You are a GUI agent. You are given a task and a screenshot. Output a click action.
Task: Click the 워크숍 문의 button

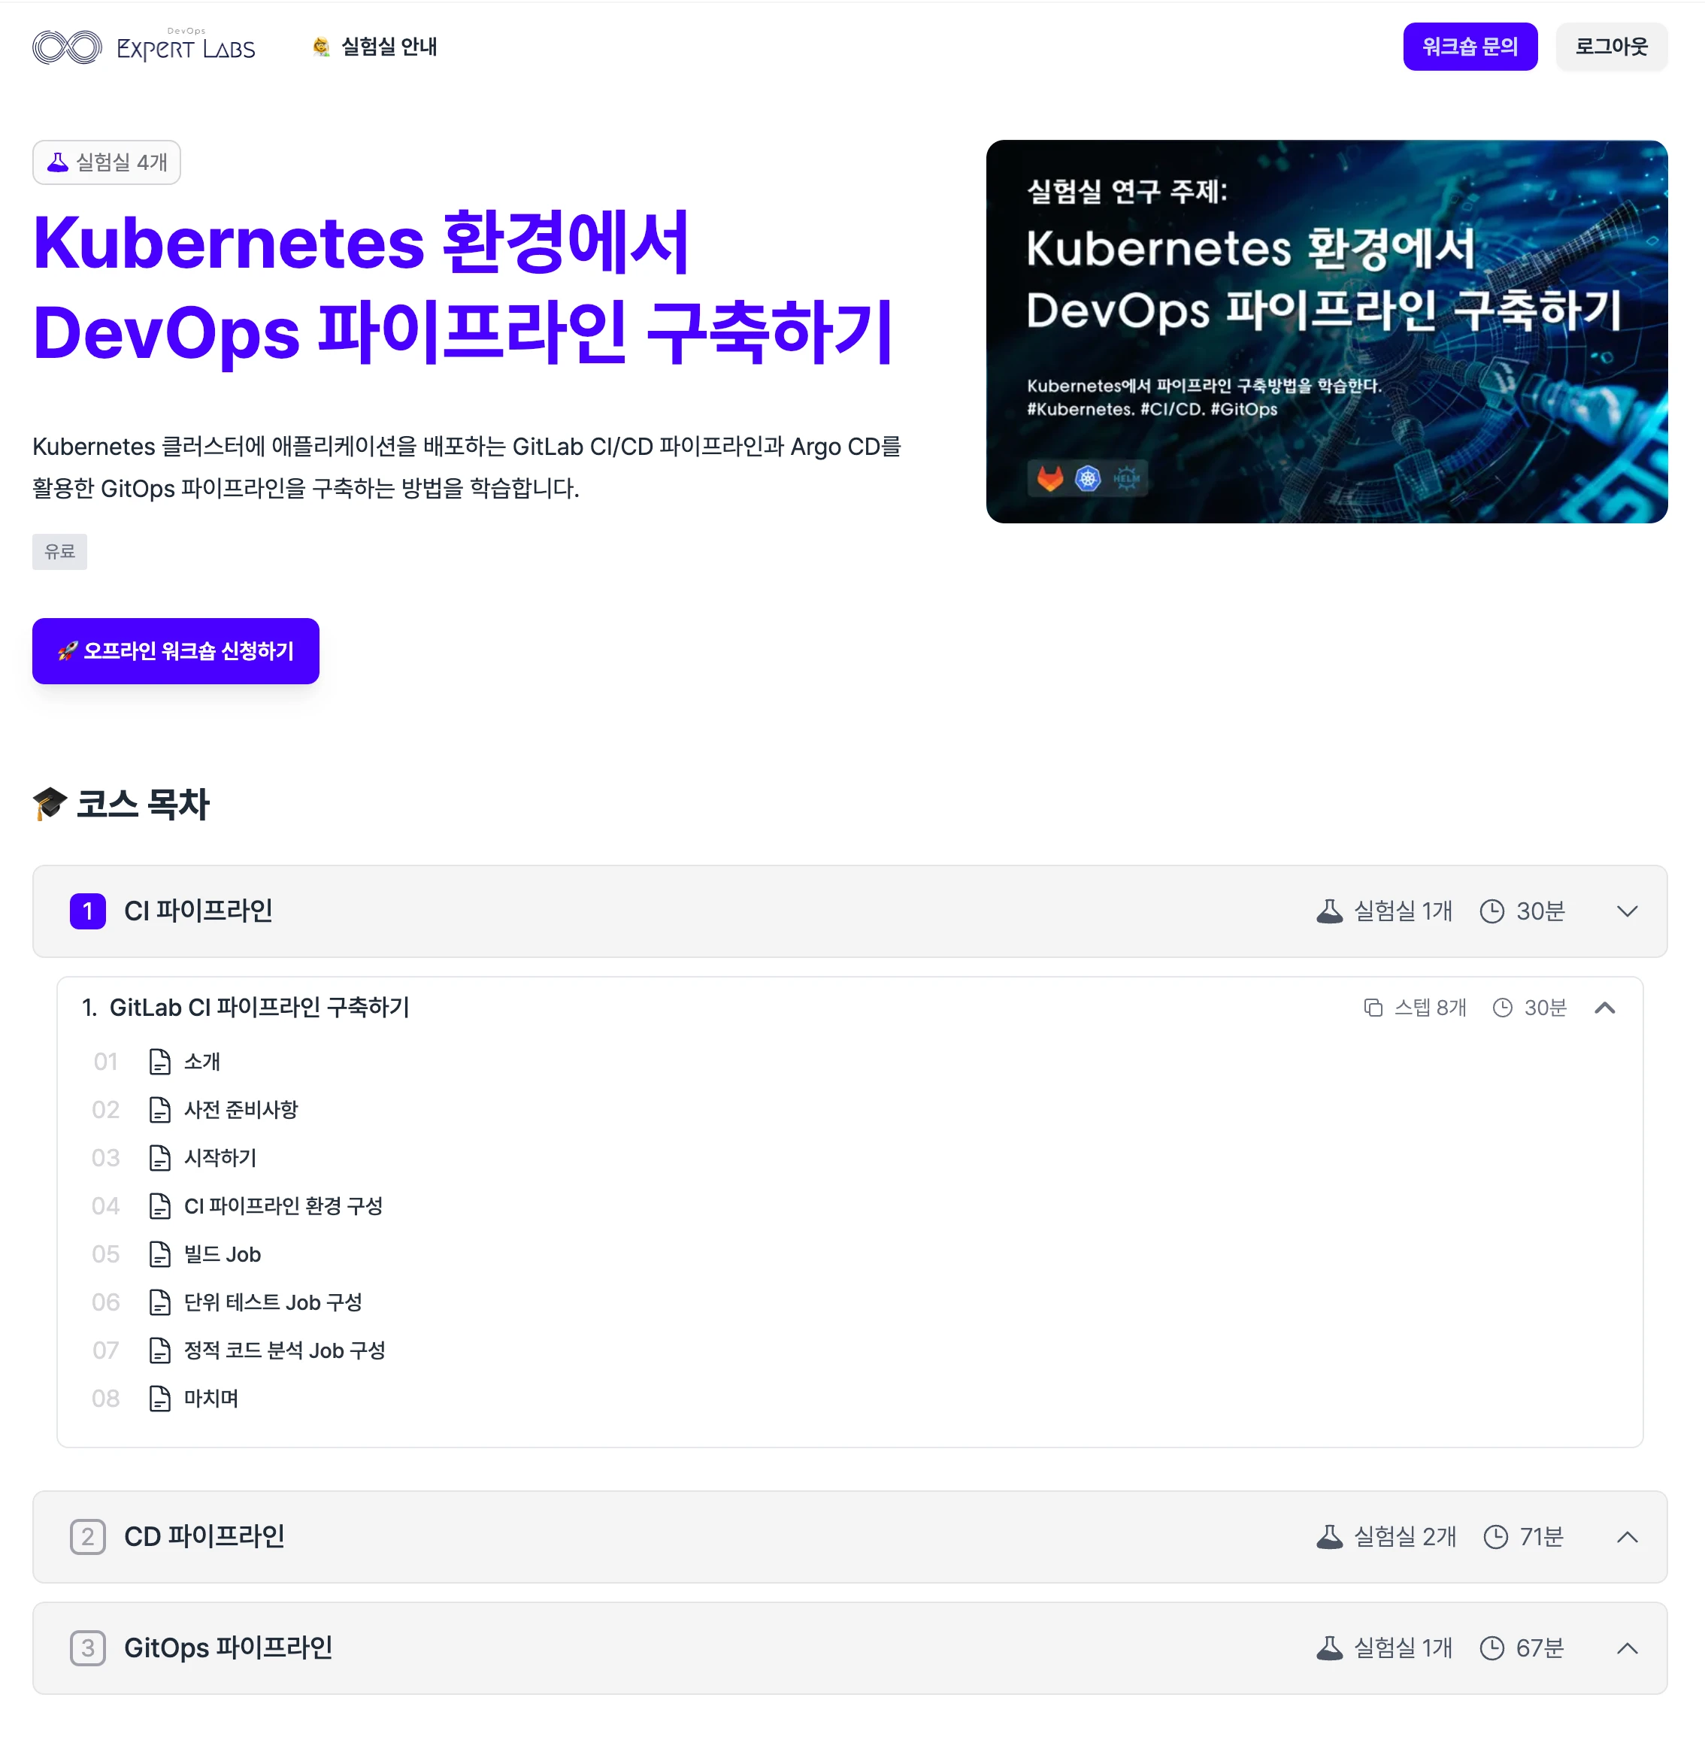(x=1470, y=47)
